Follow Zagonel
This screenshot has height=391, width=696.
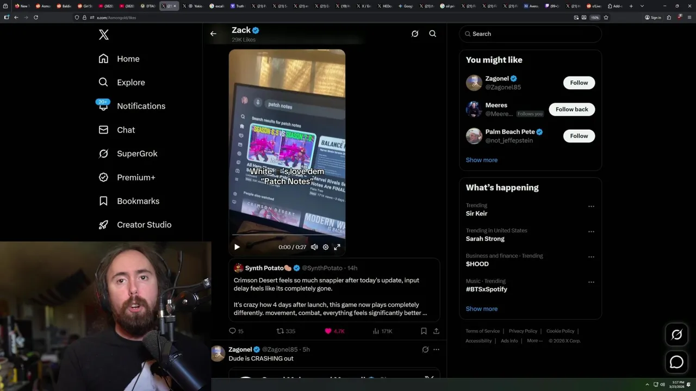(579, 83)
